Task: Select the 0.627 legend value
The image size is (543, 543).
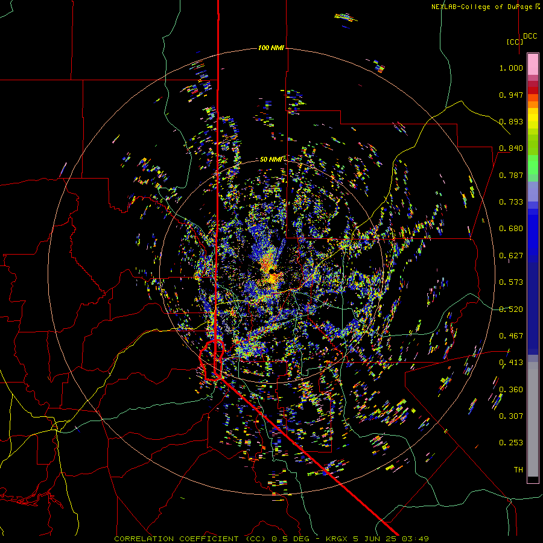Action: 511,255
